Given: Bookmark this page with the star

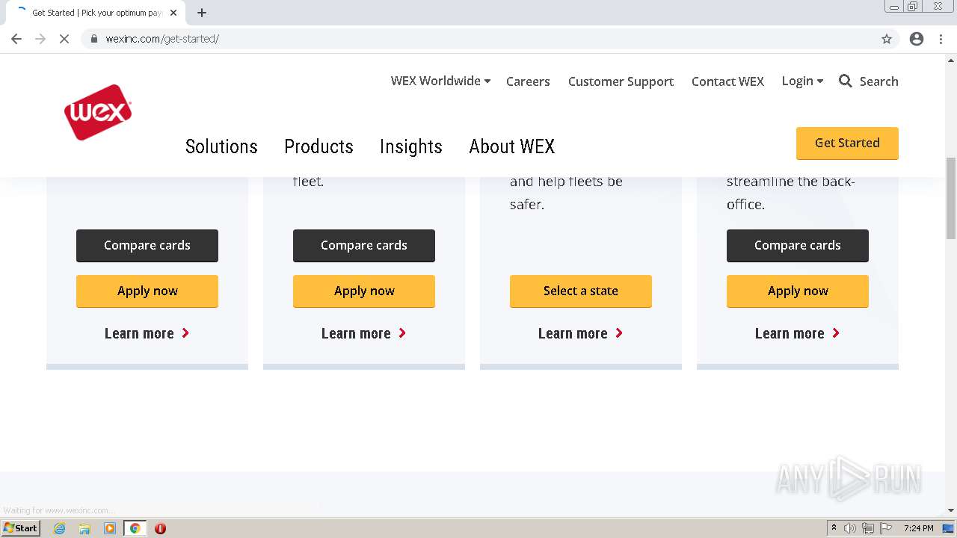Looking at the screenshot, I should 887,39.
